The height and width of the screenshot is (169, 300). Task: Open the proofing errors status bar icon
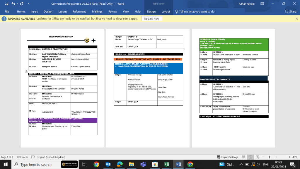tap(33, 157)
